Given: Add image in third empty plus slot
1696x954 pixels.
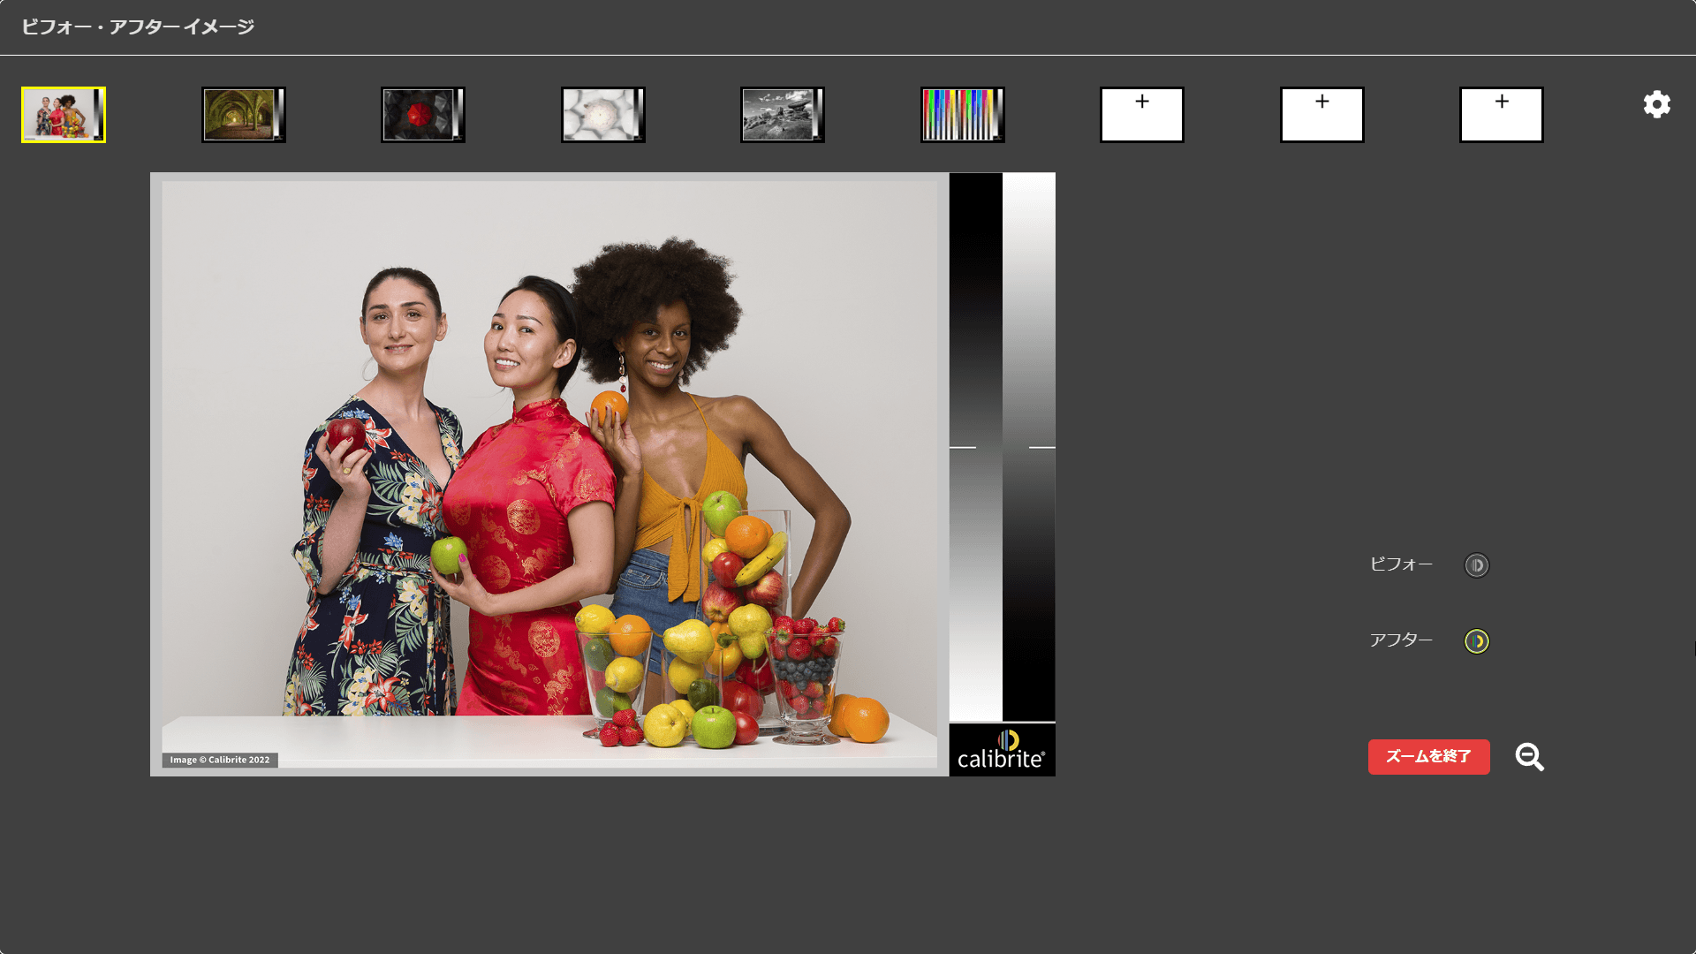Looking at the screenshot, I should [x=1502, y=115].
